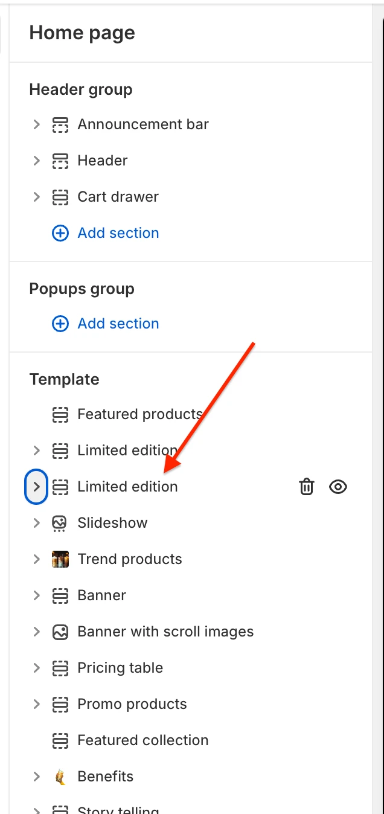Select the Promo products label
Viewport: 384px width, 814px height.
(132, 704)
